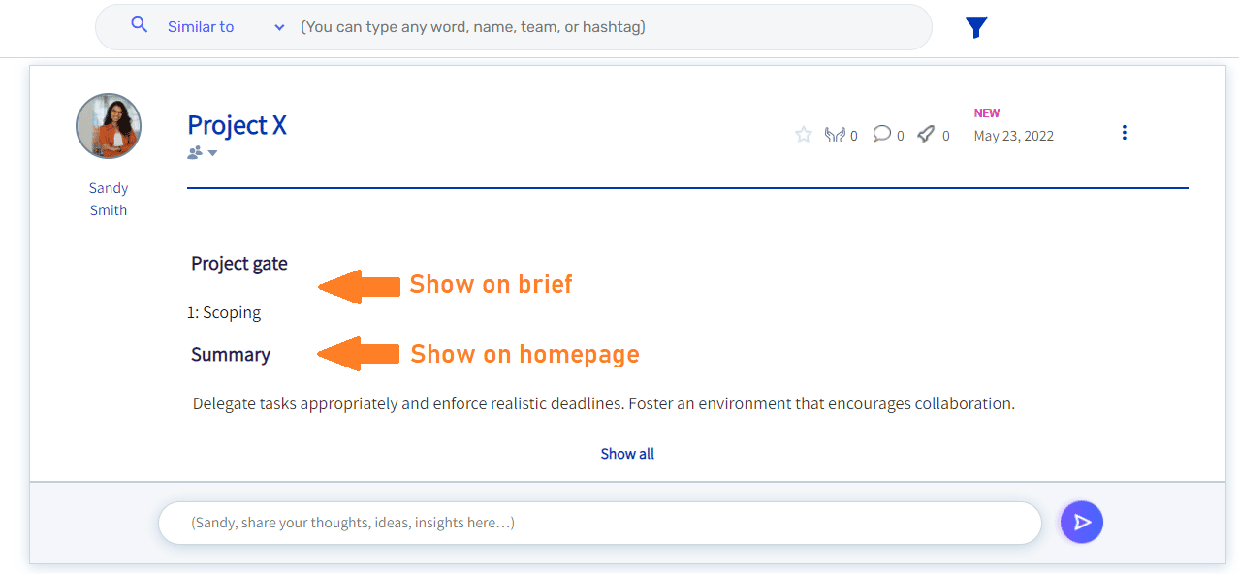Click Sandy Smith's profile photo
This screenshot has width=1239, height=574.
coord(109,126)
